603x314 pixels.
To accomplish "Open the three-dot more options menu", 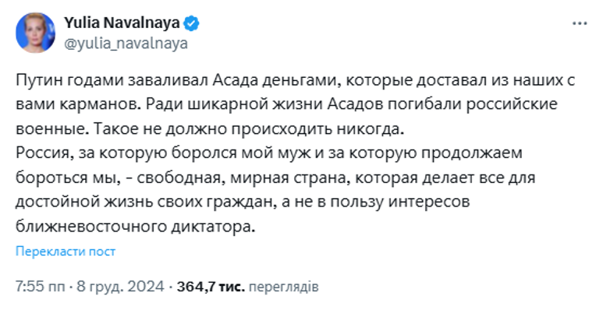I will (x=576, y=24).
